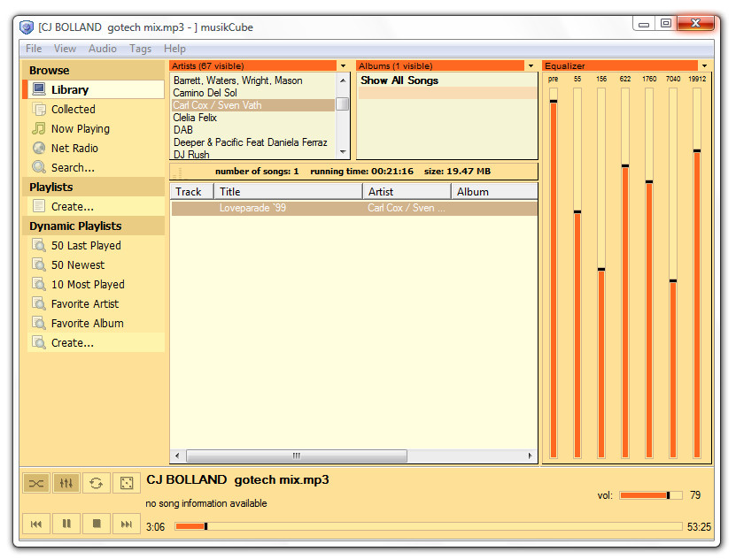Screen dimensions: 736x559
Task: Click the 55 Hz equalizer band slider
Action: pos(577,273)
